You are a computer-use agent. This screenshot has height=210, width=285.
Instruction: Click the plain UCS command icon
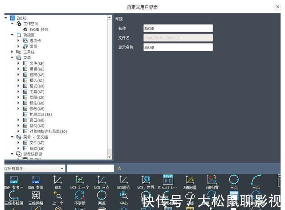[57, 180]
